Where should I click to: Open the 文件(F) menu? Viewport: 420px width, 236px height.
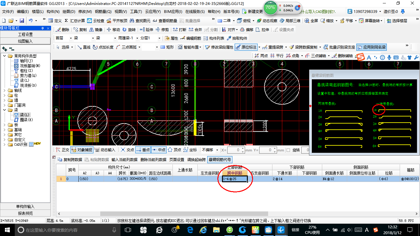pos(8,12)
